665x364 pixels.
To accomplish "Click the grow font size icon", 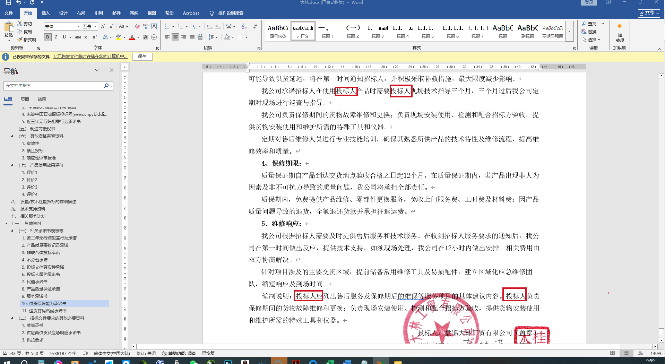I will [103, 26].
